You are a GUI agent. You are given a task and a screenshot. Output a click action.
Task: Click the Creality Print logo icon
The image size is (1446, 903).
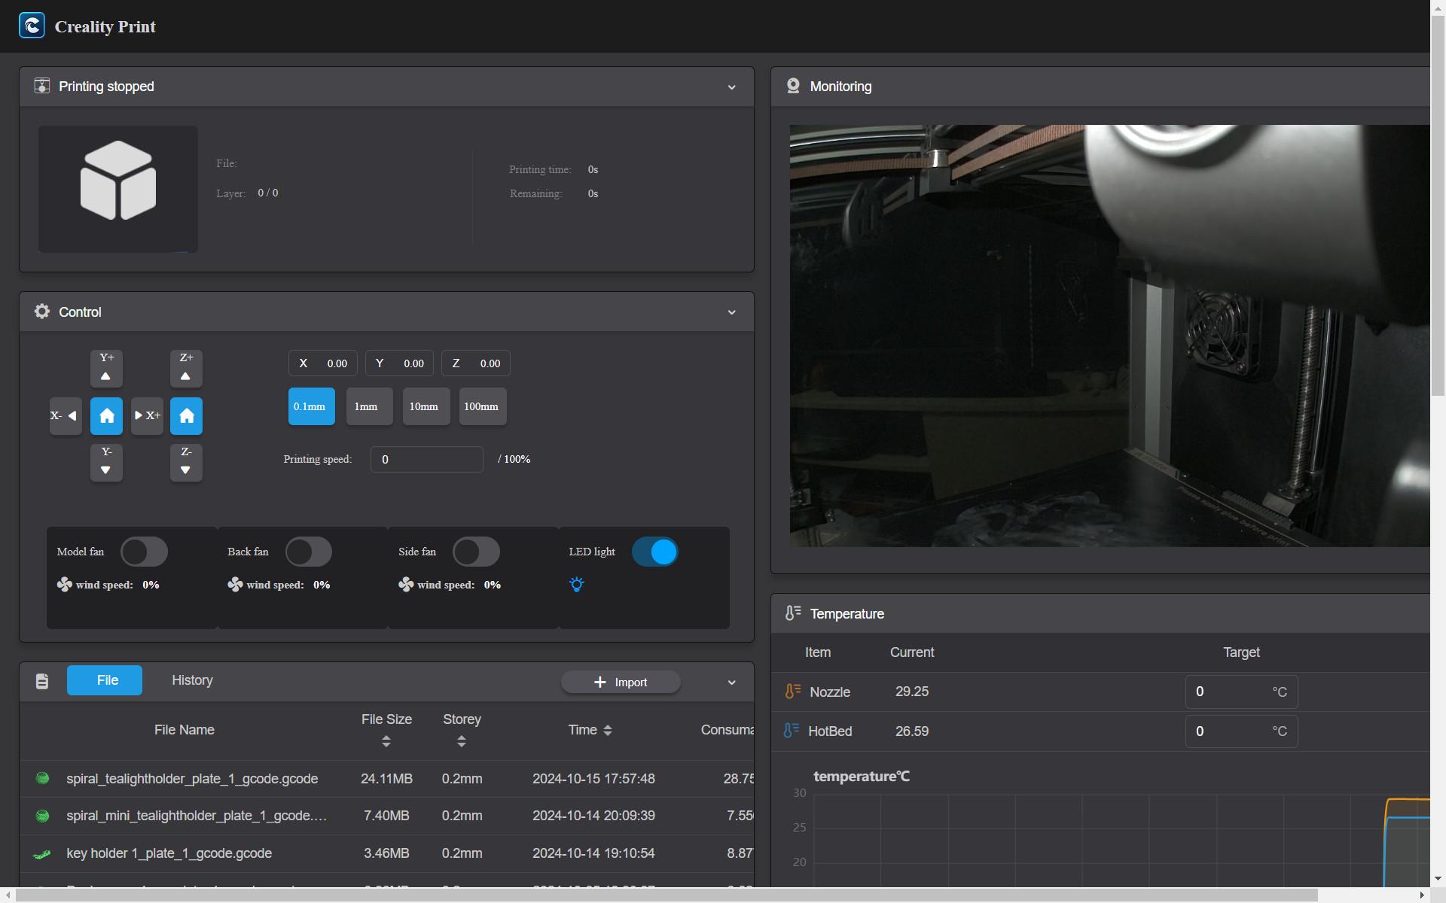[x=32, y=26]
